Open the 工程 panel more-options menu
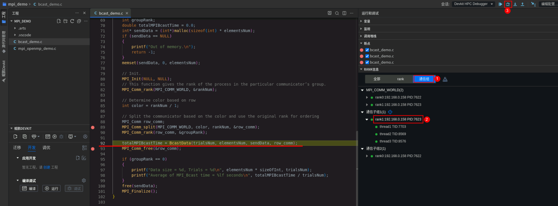 click(77, 13)
